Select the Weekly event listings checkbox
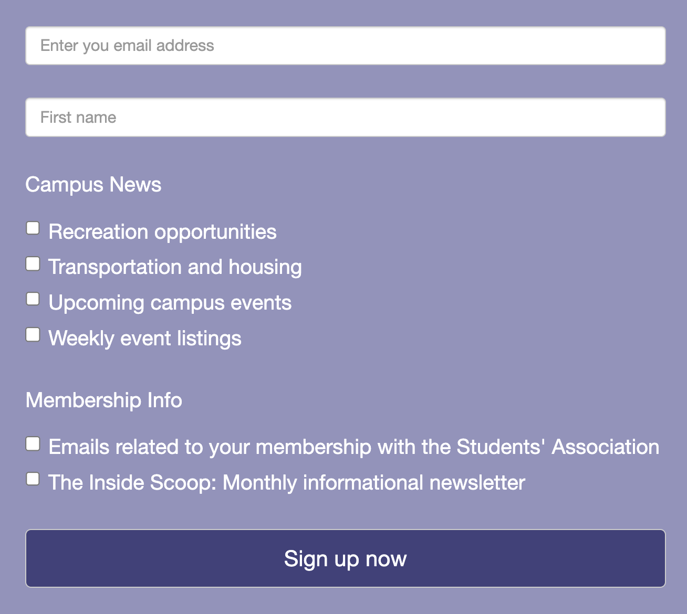The height and width of the screenshot is (614, 687). 33,335
